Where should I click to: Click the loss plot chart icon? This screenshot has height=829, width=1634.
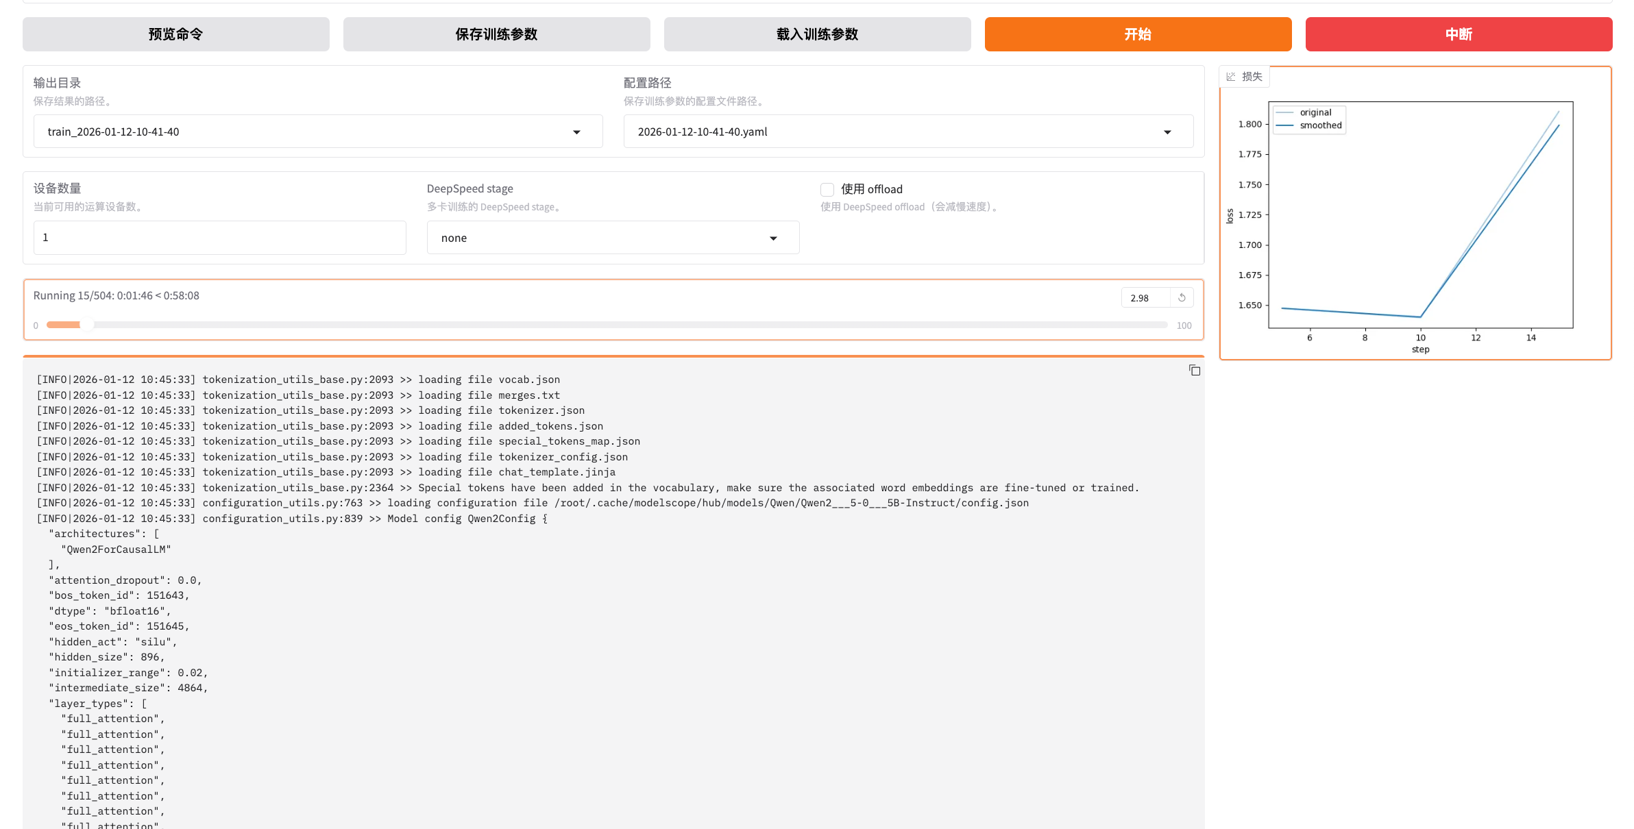[1231, 77]
